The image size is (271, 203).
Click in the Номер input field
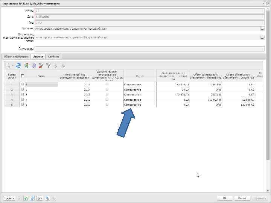pos(149,11)
